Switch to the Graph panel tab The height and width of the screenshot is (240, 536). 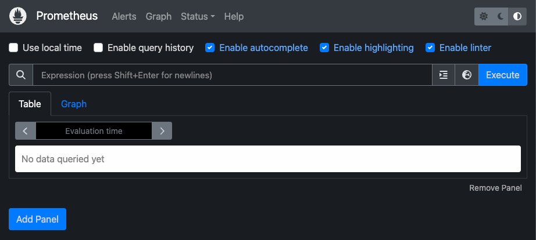coord(74,104)
